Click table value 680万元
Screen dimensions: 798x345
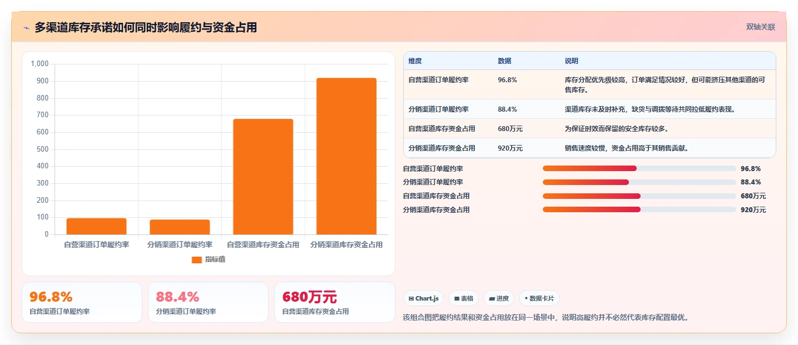coord(510,129)
